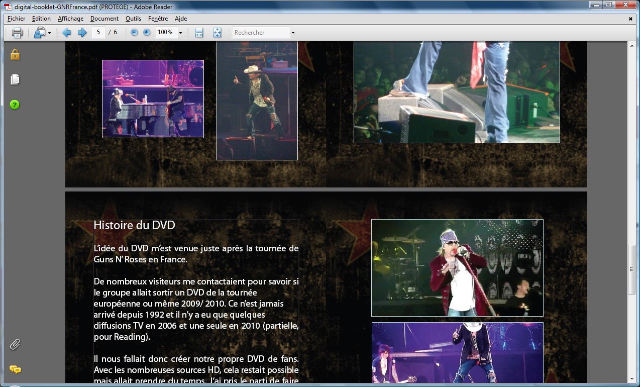Open the Aide menu
Screen dimensions: 640x387
tap(181, 19)
